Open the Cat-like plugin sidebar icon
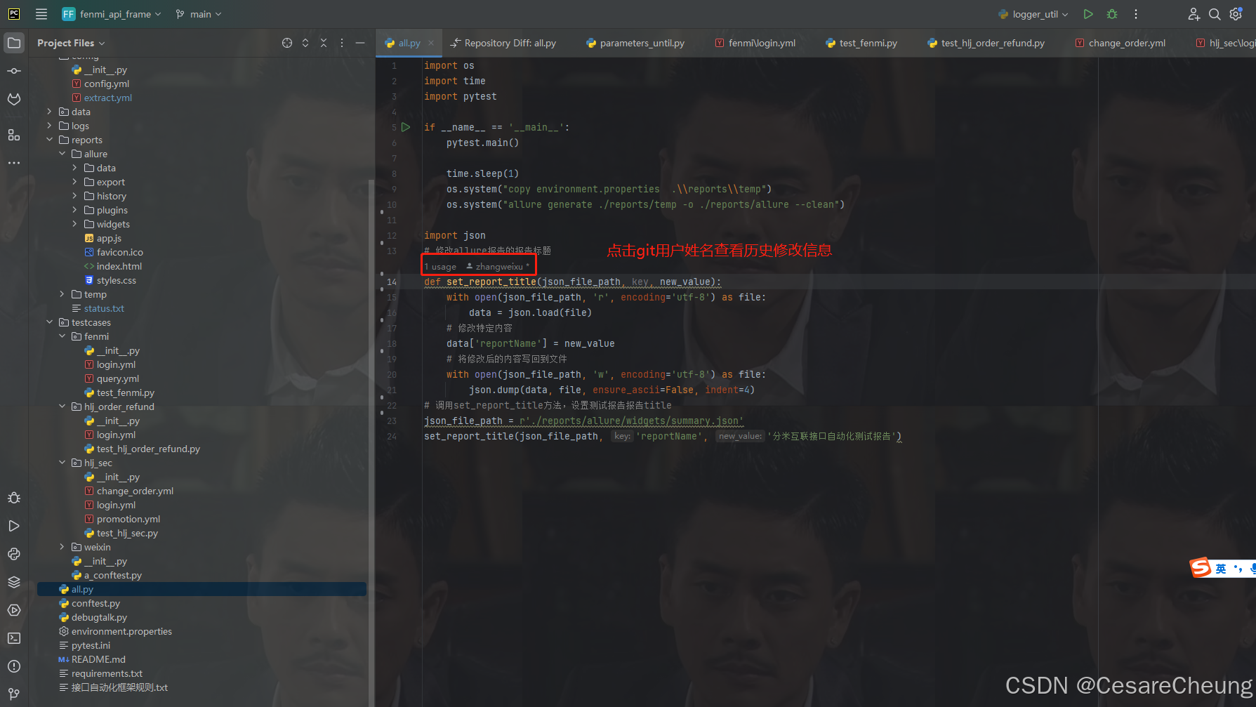The image size is (1256, 707). click(14, 99)
